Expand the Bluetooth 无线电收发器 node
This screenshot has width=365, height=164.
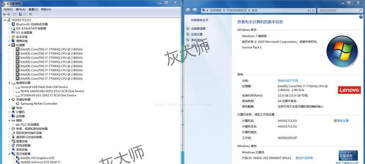click(x=9, y=24)
